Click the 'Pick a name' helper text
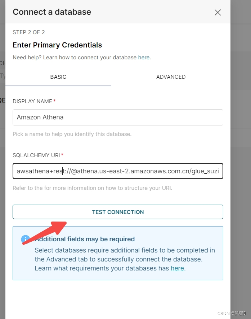 (x=72, y=134)
